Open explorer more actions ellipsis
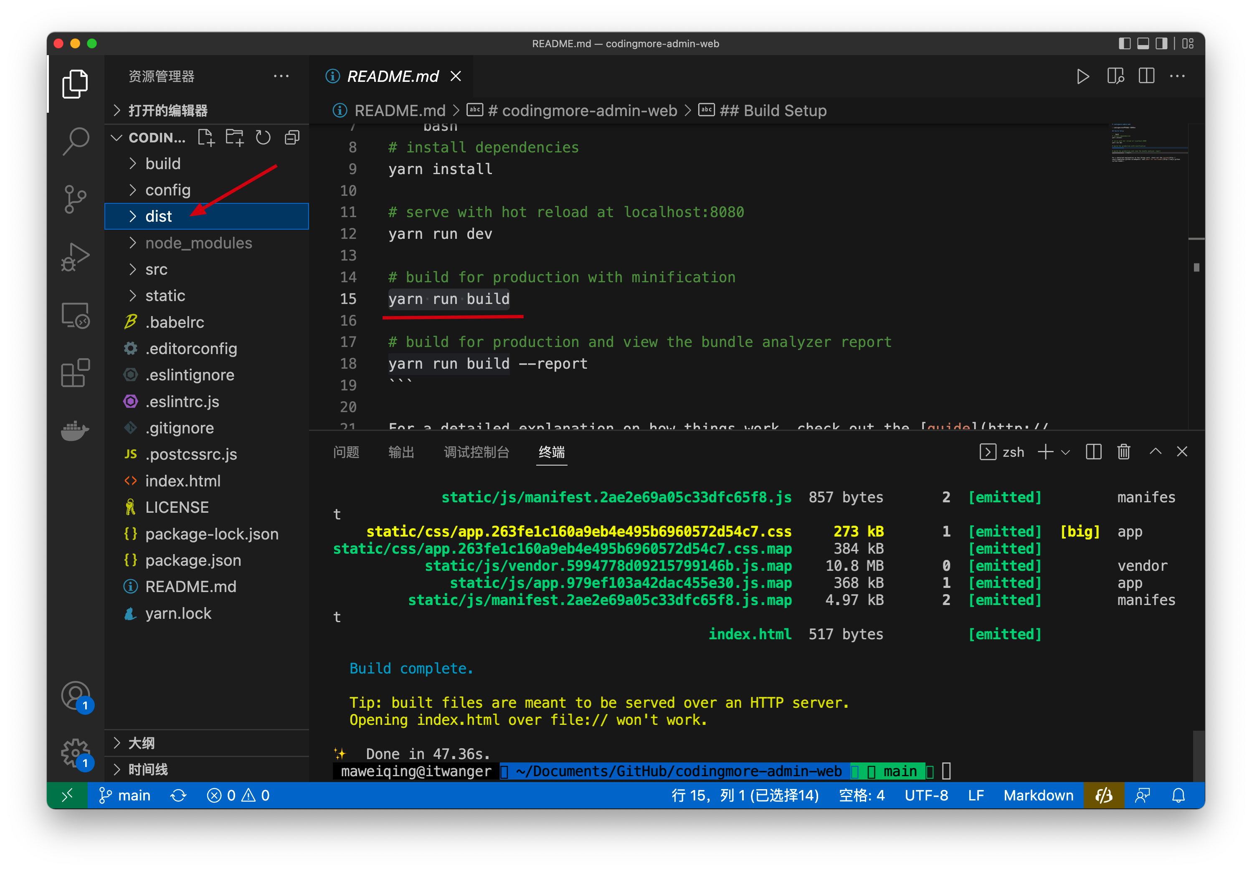Viewport: 1252px width, 871px height. tap(281, 76)
